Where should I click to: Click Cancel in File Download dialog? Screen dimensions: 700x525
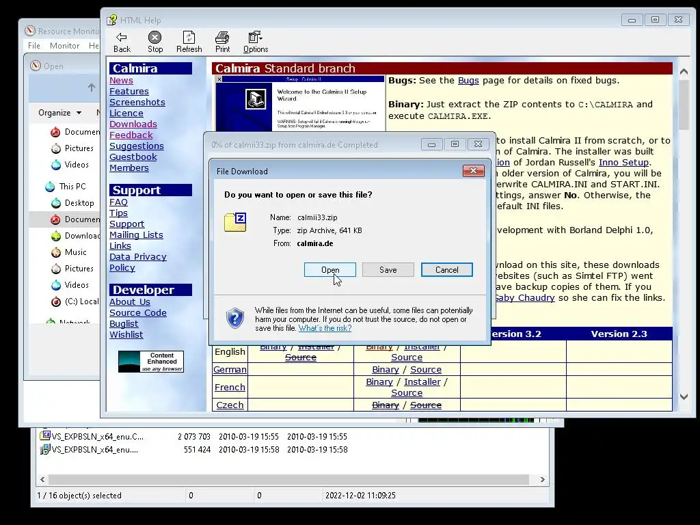tap(446, 269)
